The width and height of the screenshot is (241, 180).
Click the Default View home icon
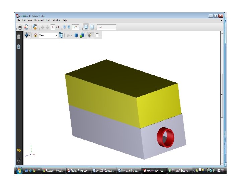click(35, 35)
